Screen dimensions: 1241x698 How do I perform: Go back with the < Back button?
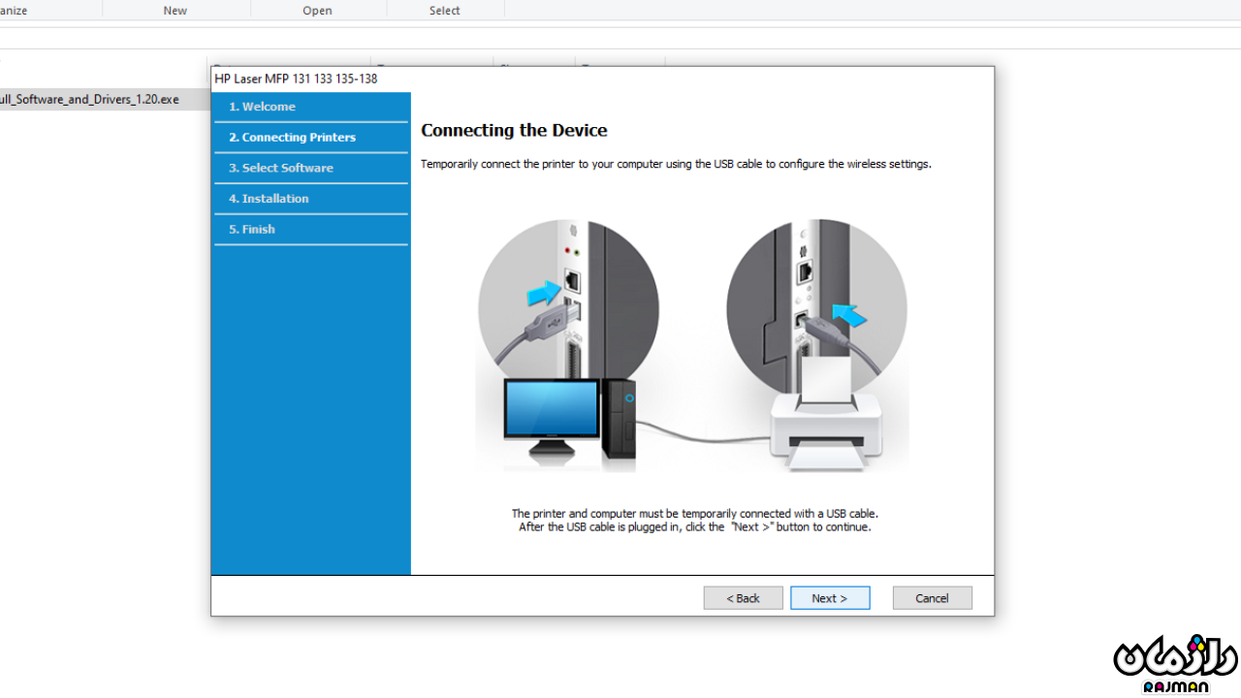[743, 598]
